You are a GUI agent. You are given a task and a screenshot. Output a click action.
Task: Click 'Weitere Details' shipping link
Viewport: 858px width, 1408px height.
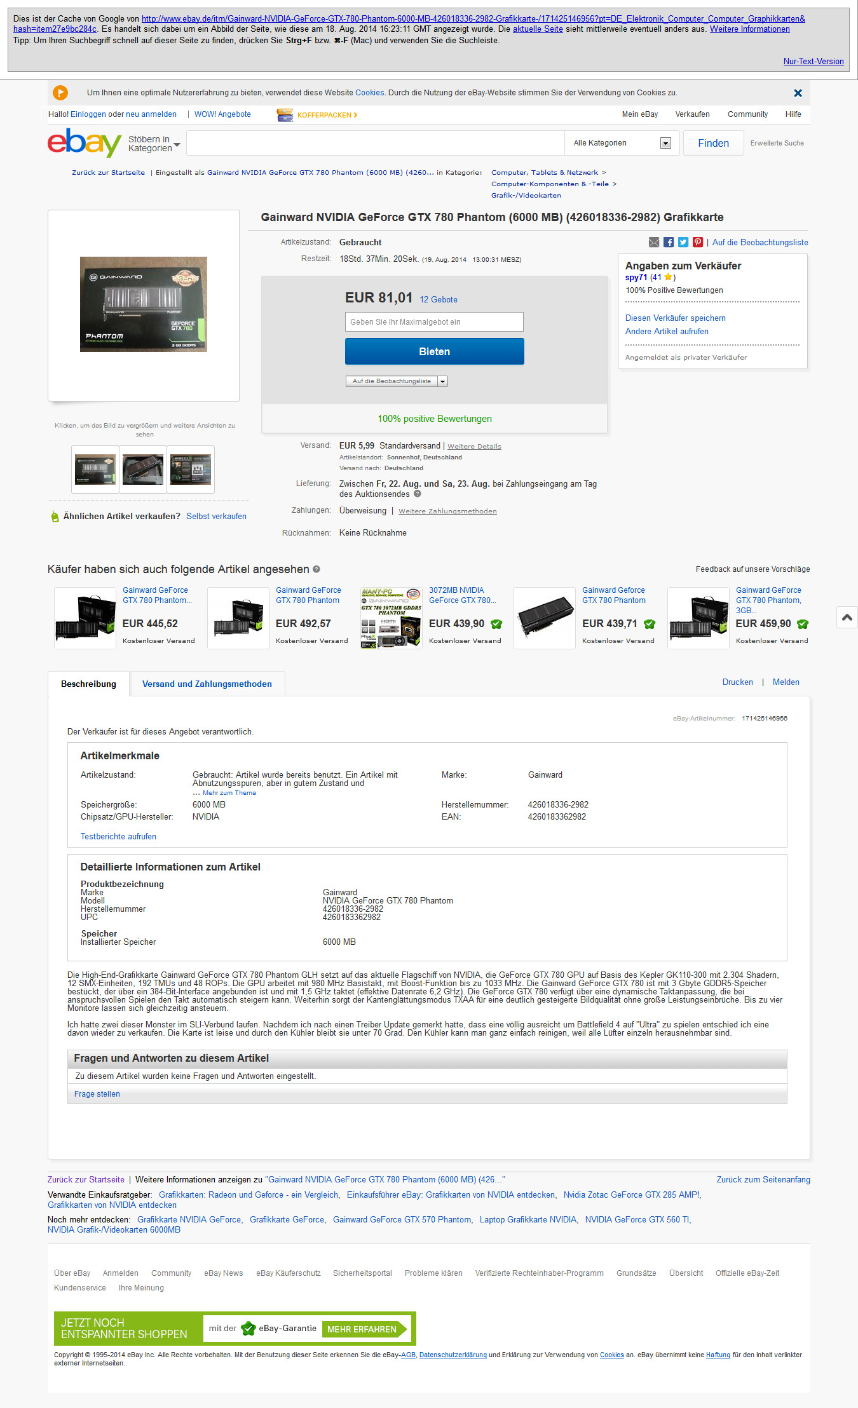click(x=474, y=447)
